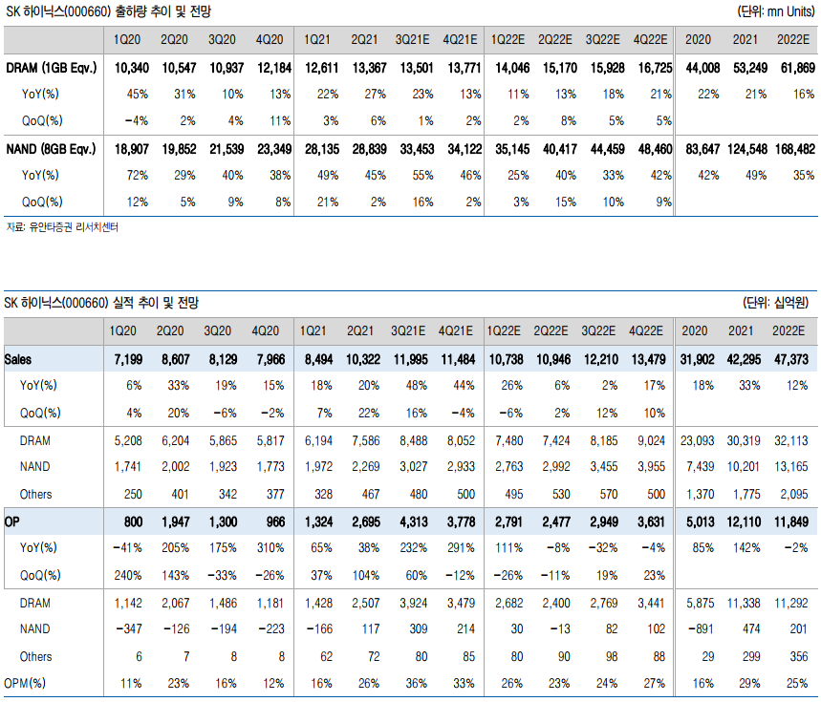Click DRAM shipment value 16,725
The width and height of the screenshot is (821, 702).
point(655,68)
